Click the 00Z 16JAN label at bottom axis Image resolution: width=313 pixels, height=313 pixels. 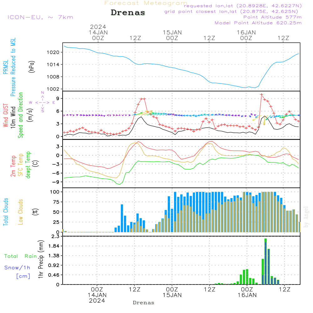coord(247,292)
